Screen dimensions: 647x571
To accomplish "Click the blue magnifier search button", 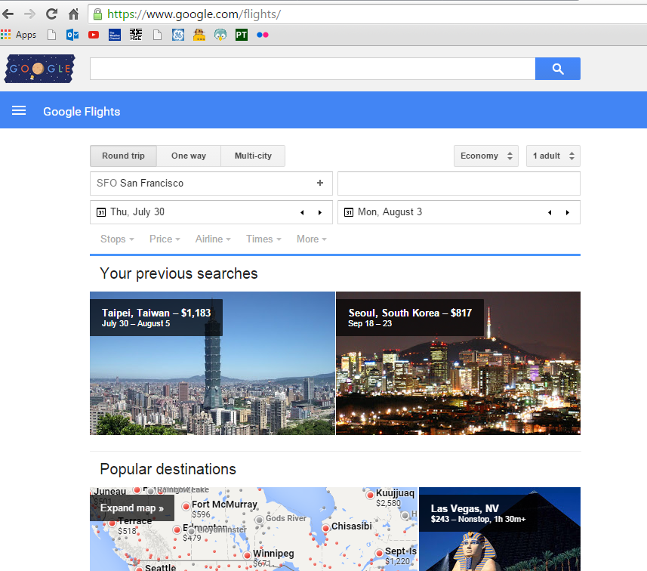I will [x=558, y=69].
